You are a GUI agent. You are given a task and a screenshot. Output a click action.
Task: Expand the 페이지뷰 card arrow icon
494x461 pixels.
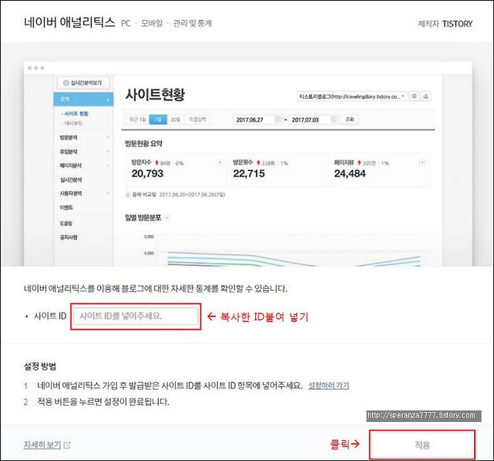(422, 163)
